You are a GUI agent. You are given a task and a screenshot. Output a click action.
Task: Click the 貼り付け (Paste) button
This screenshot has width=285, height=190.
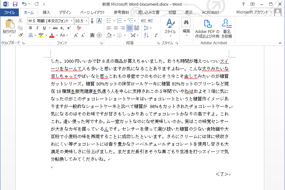(9, 27)
